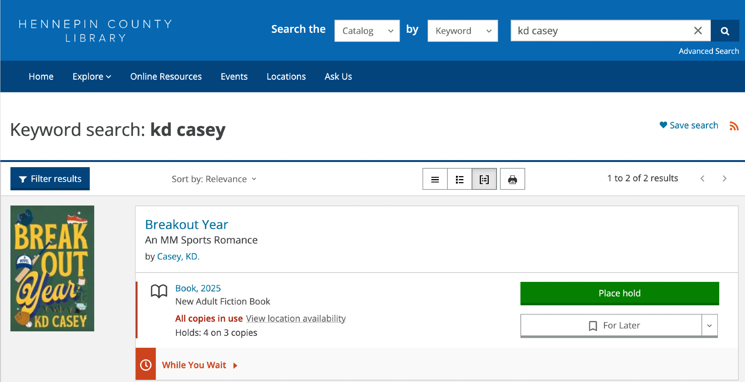Open View location availability link

point(296,319)
